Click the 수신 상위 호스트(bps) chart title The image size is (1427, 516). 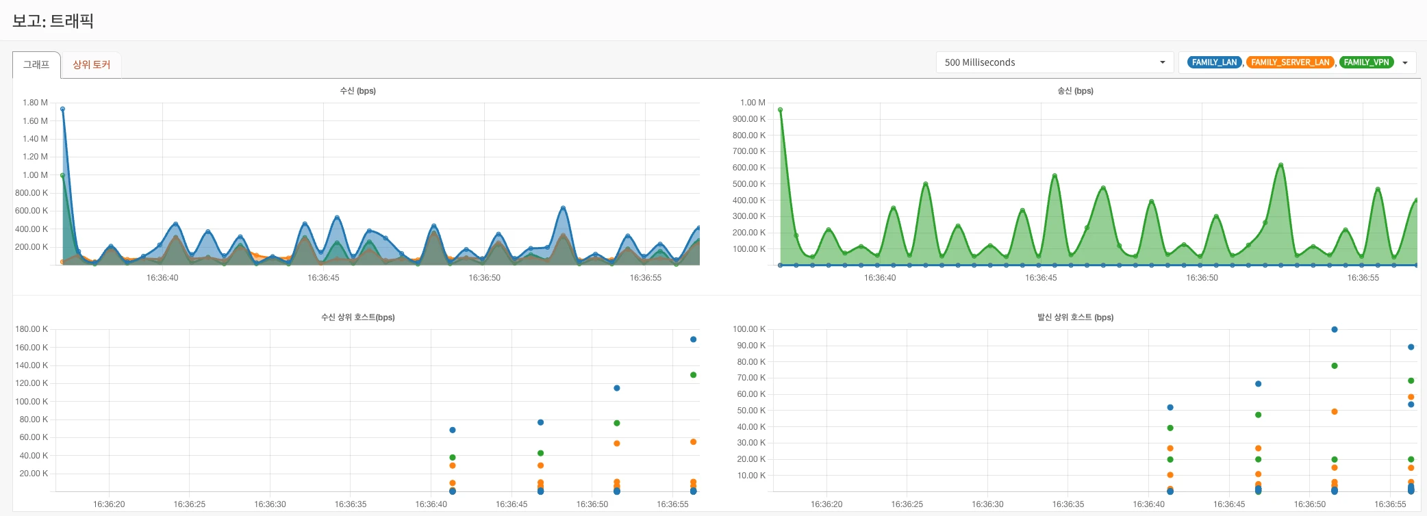357,318
